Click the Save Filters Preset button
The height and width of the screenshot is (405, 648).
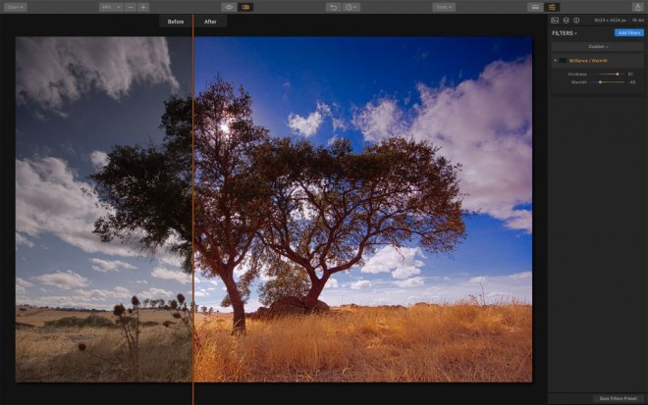tap(618, 398)
